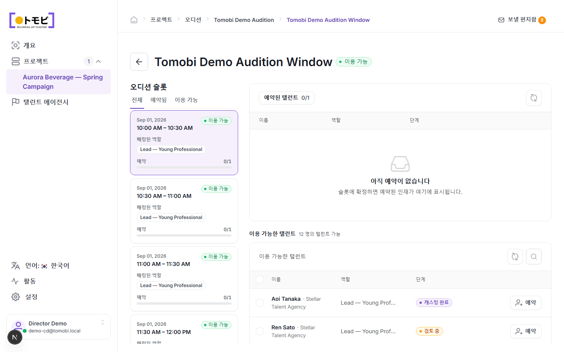Click the 설정 gear icon

(16, 297)
